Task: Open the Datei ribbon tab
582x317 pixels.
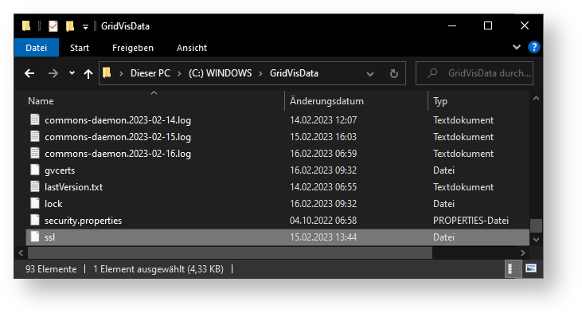Action: click(x=37, y=48)
